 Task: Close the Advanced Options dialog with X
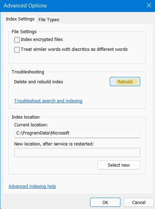[x=149, y=5]
